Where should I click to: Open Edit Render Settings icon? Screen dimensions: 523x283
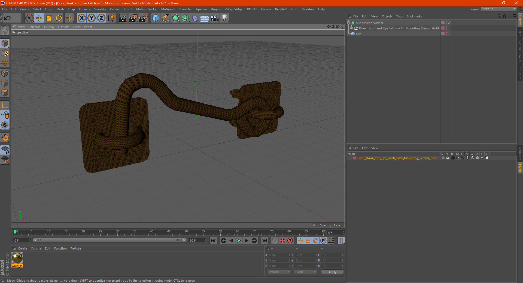pyautogui.click(x=143, y=18)
